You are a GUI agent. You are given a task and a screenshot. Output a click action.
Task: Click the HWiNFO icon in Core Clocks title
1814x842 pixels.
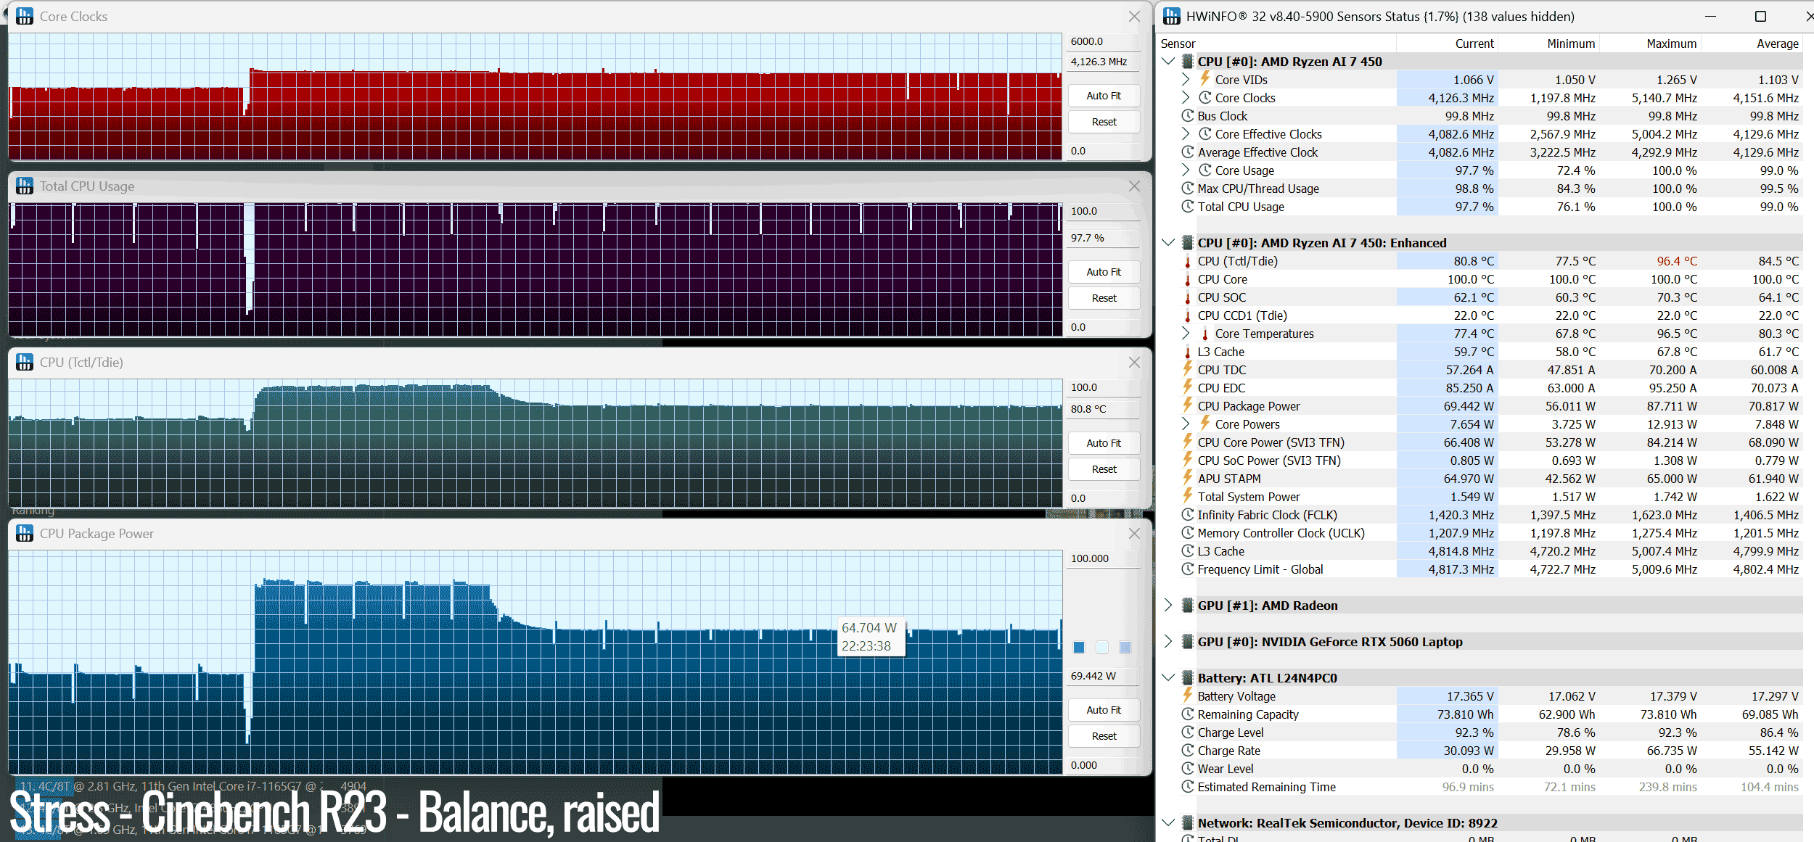25,16
